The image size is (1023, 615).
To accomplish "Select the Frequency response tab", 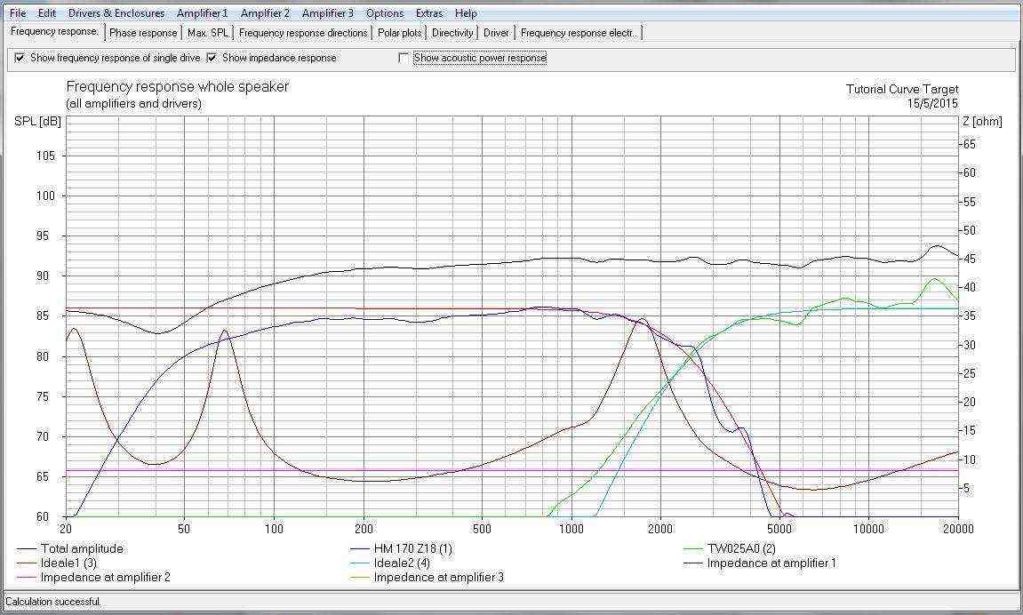I will [55, 31].
